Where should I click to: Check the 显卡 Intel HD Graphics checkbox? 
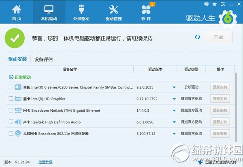coord(11,99)
